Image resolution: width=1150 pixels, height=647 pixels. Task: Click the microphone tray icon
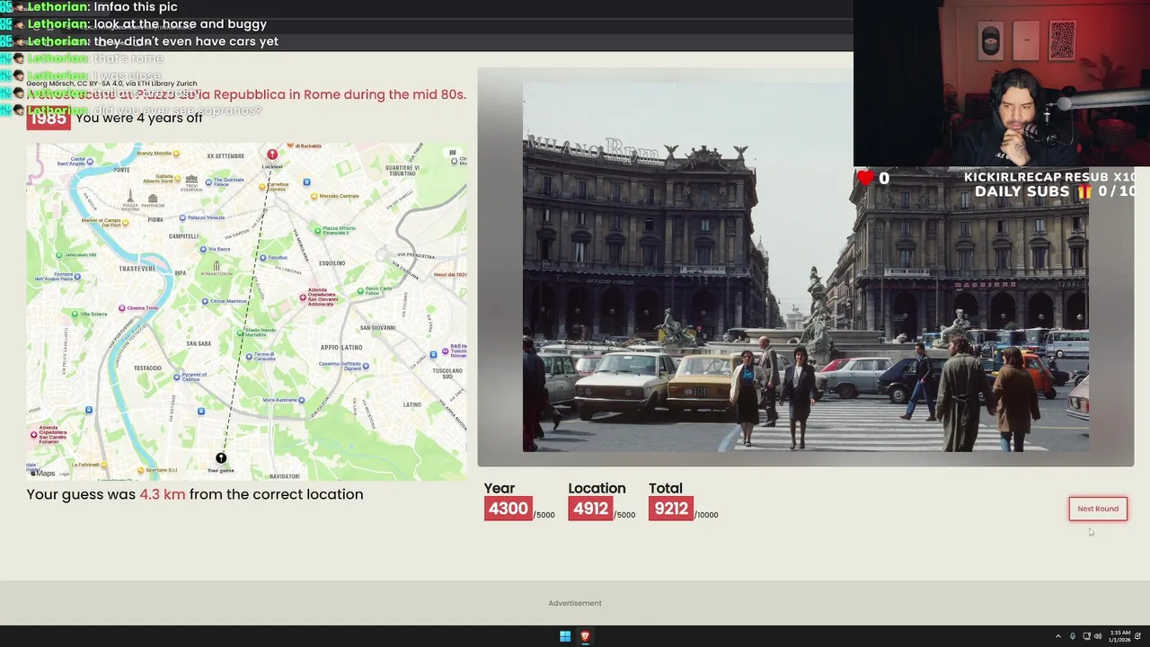tap(1072, 636)
